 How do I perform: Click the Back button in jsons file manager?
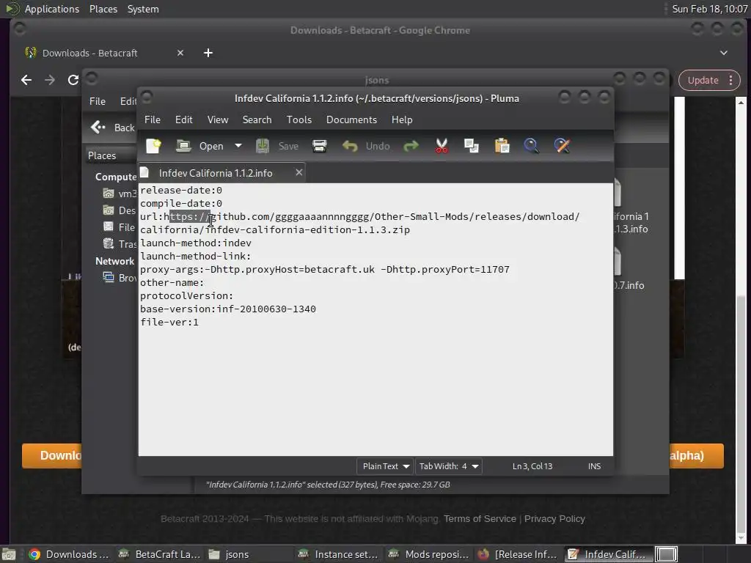[112, 128]
